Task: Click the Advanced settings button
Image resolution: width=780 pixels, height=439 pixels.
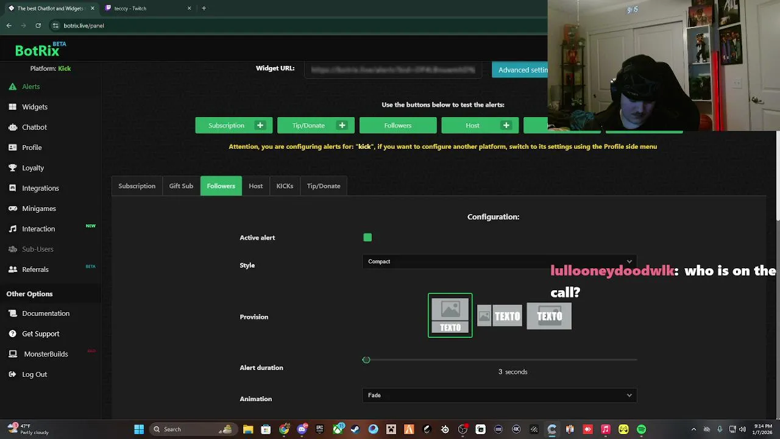Action: 520,70
